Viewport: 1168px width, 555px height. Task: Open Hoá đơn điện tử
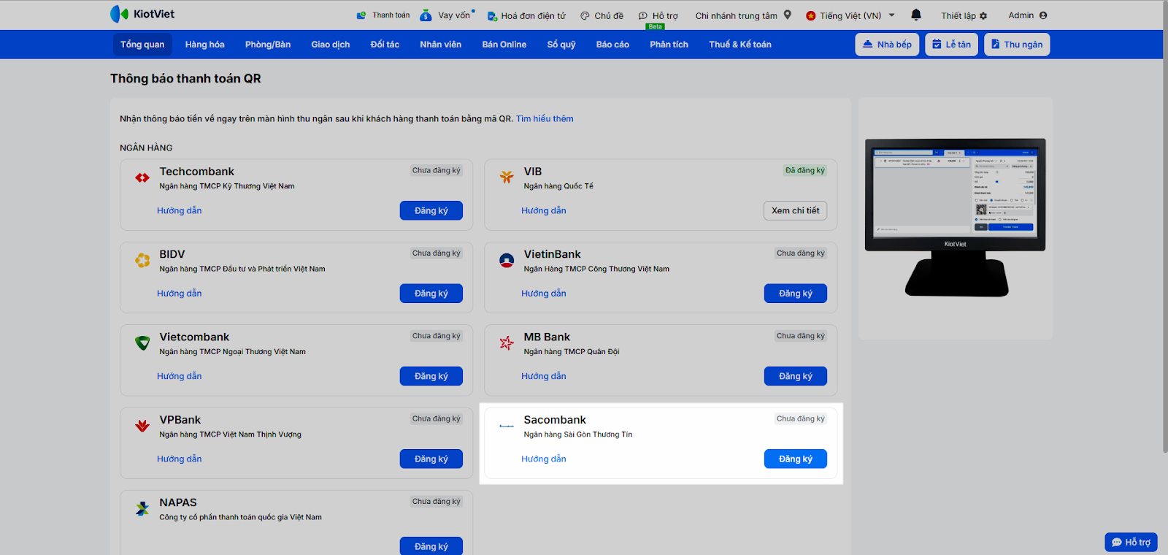(x=526, y=16)
